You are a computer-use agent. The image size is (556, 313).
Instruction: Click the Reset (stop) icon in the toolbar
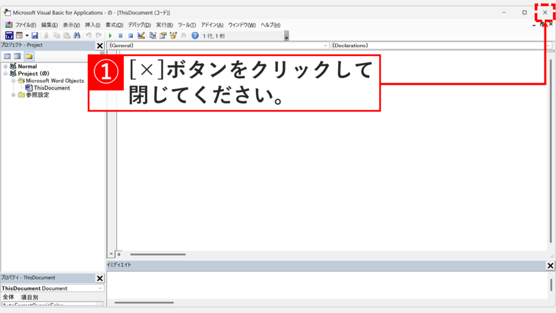(x=130, y=35)
